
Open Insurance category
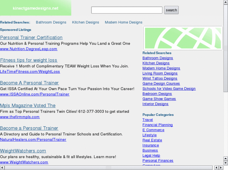coord(151,145)
